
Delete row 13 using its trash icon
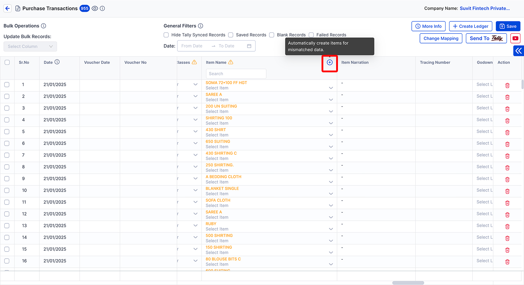tap(508, 227)
